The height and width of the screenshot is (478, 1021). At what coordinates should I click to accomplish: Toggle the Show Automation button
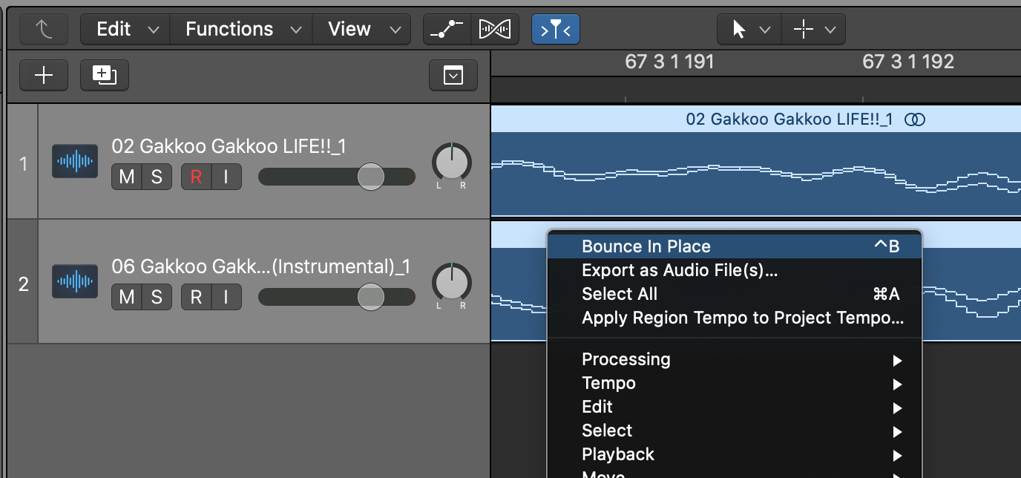point(447,30)
